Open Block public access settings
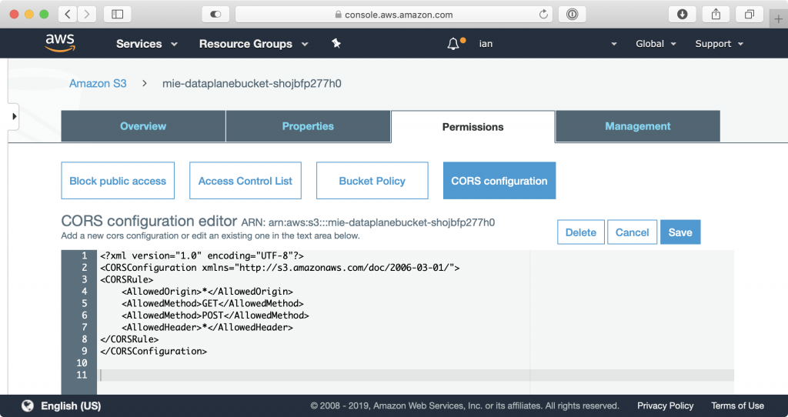The width and height of the screenshot is (788, 417). coord(118,180)
